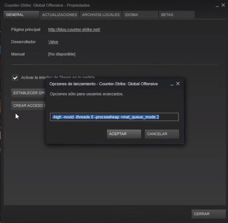Click the Propiedades window title text

(x=47, y=5)
